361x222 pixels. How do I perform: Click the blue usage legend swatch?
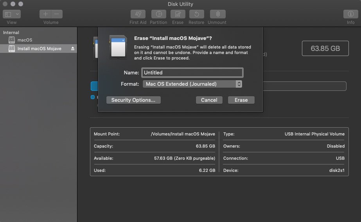93,97
